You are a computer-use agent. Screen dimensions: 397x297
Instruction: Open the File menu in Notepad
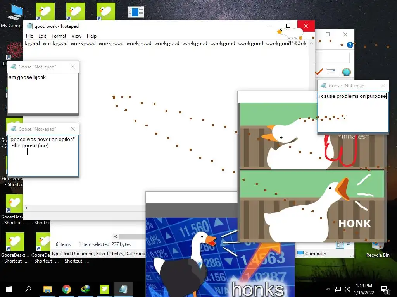[29, 36]
